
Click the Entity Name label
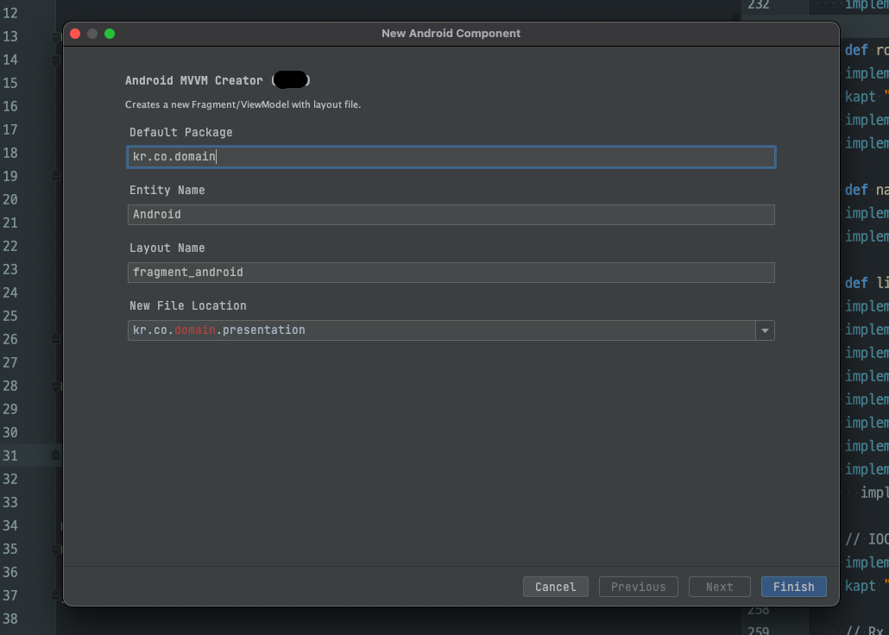[x=167, y=190]
